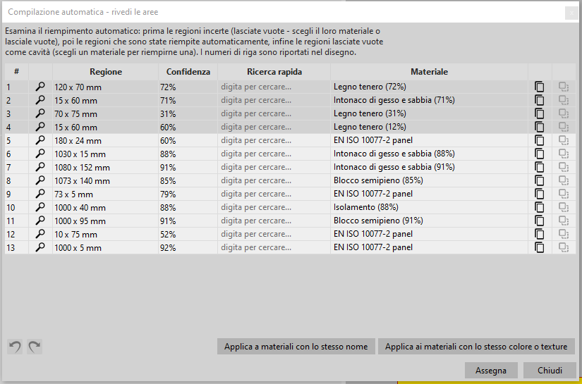Zoom to row 13 region magnifier
The height and width of the screenshot is (384, 582).
click(40, 247)
